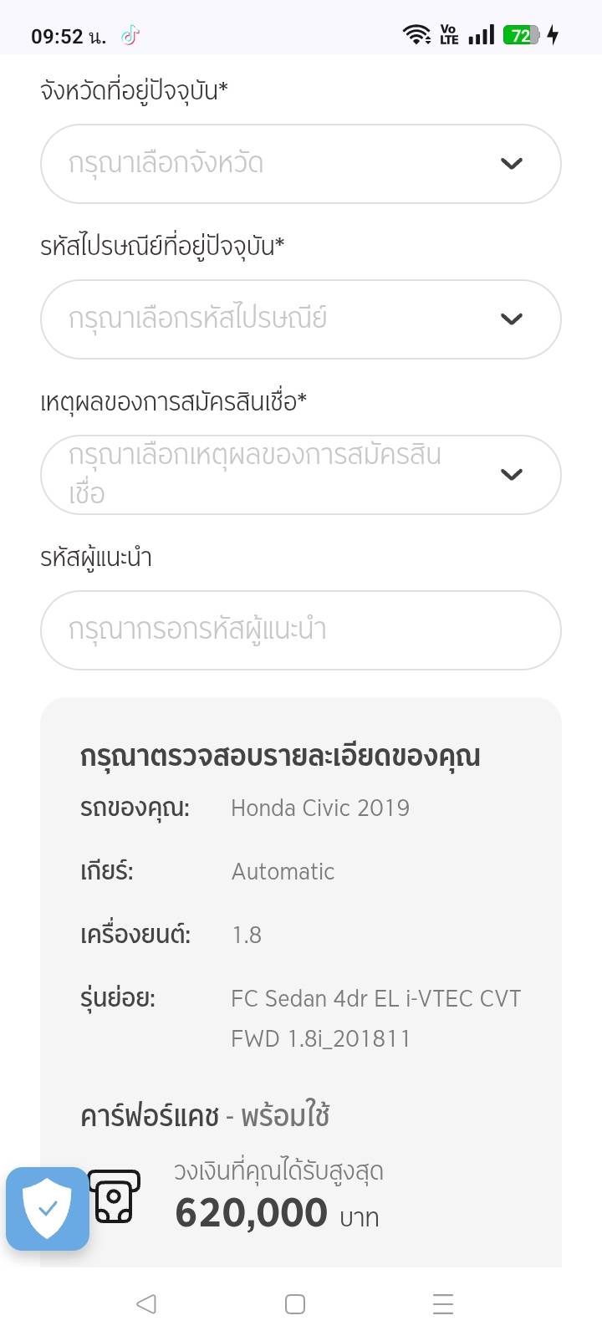Tap the TikTok icon in status bar

point(130,36)
